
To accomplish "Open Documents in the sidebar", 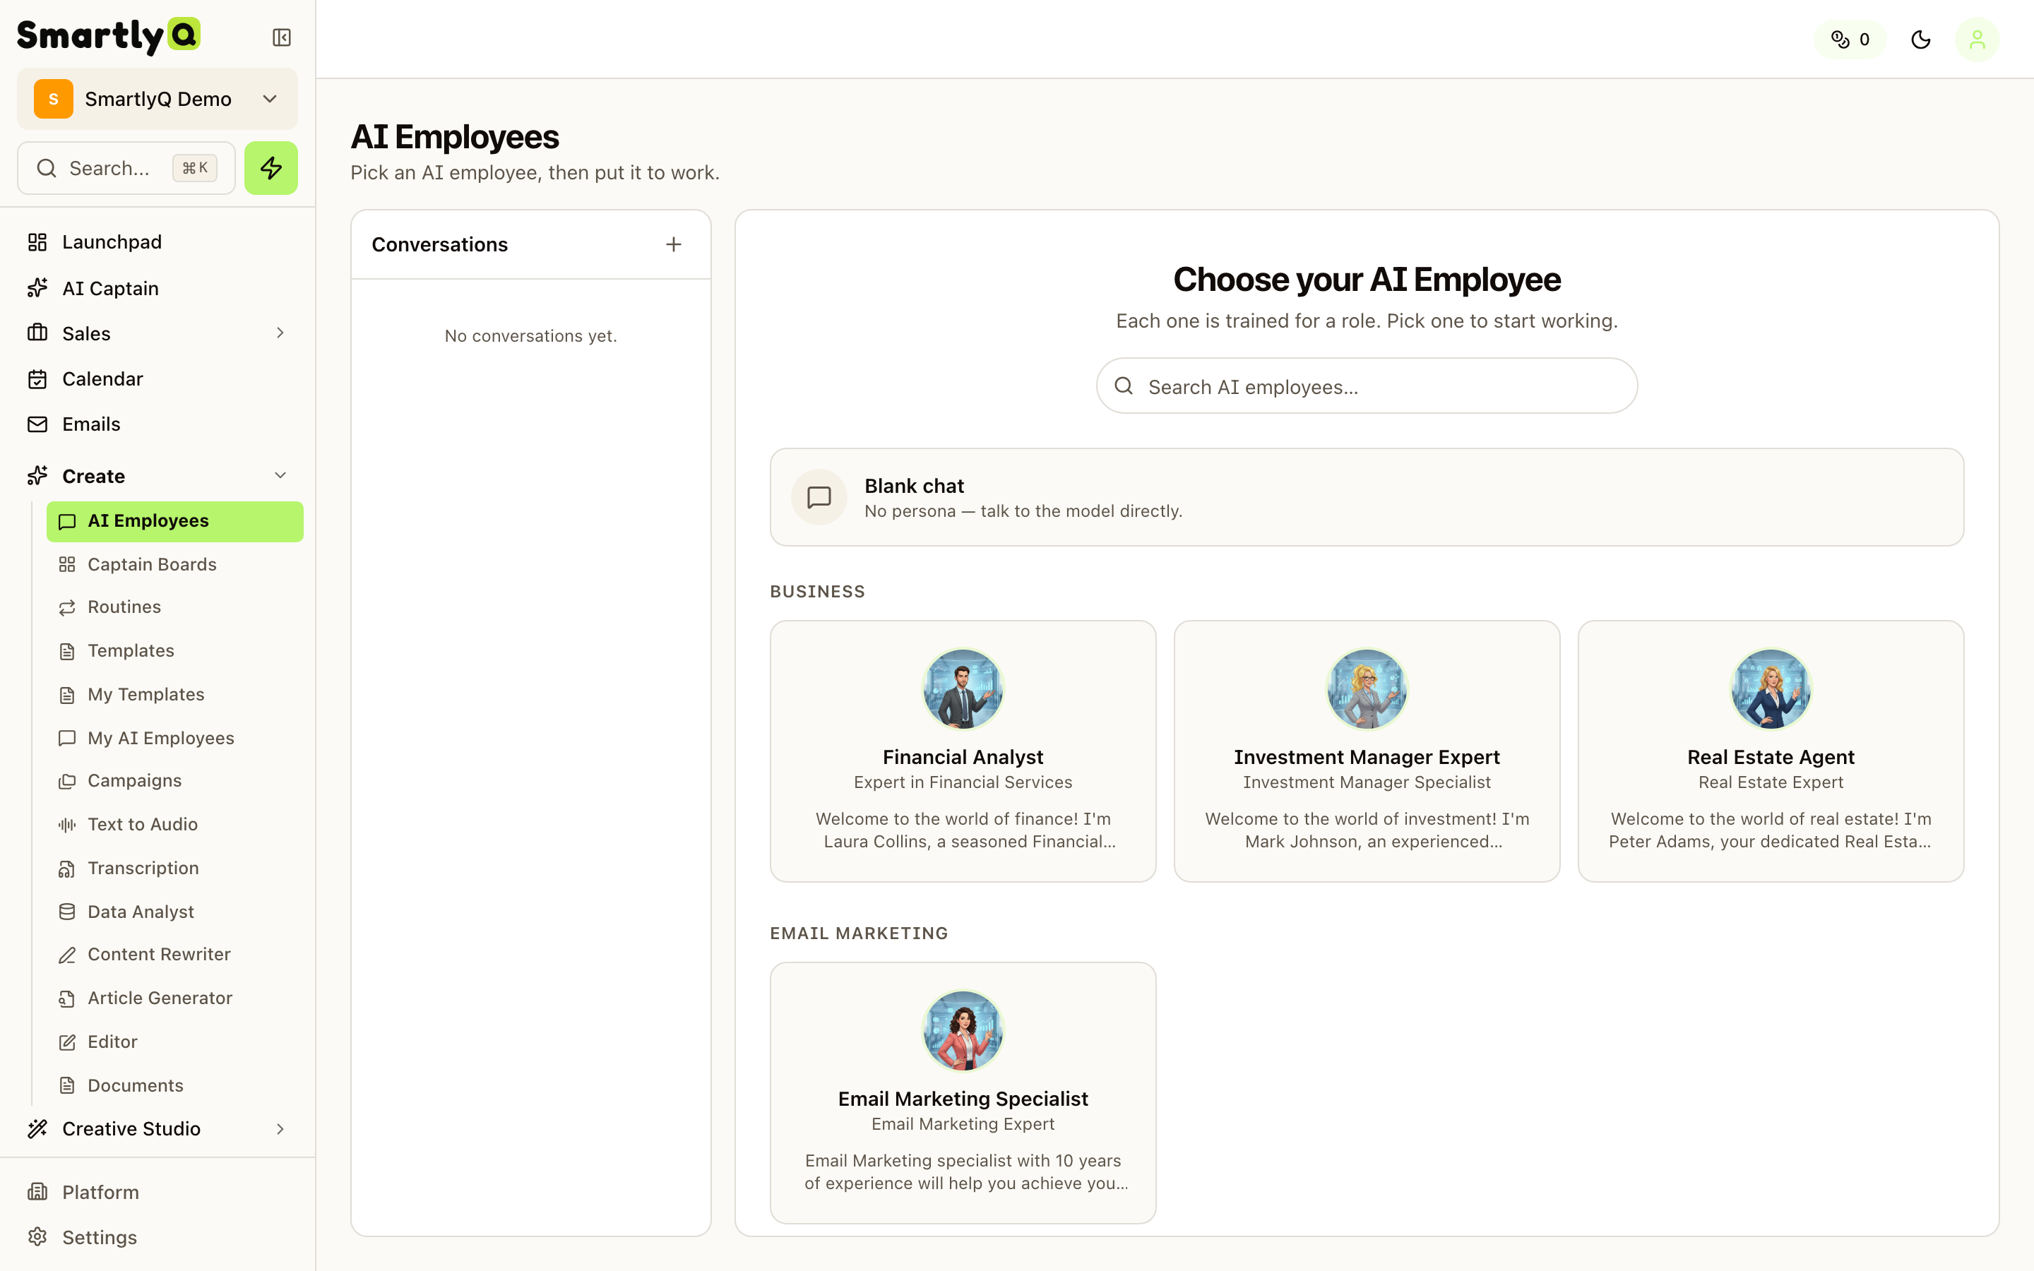I will [x=175, y=1086].
